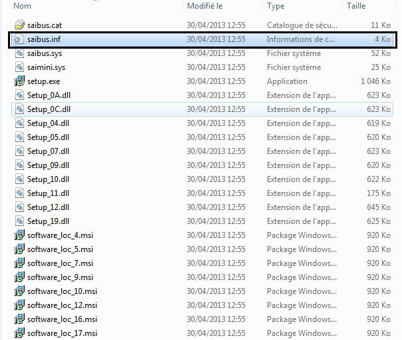Click the 645 Ko size of Setup_12.dll

tap(379, 207)
